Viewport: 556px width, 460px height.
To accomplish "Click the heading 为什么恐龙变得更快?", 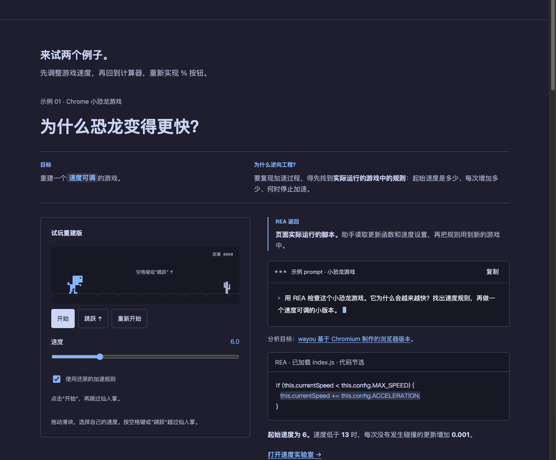I will tap(119, 127).
